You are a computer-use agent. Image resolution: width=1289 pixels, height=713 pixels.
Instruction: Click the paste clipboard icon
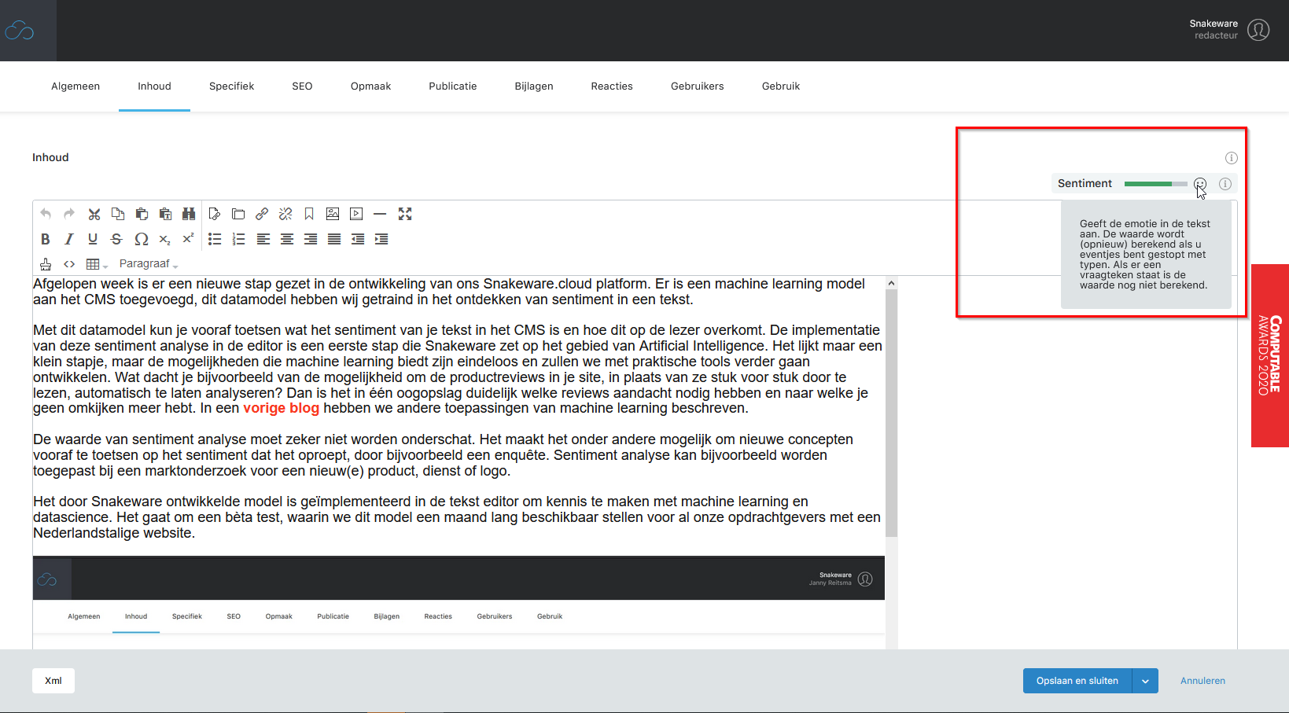pos(142,214)
